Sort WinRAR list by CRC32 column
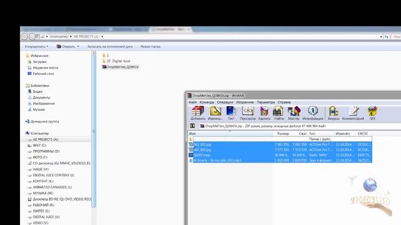 click(363, 134)
